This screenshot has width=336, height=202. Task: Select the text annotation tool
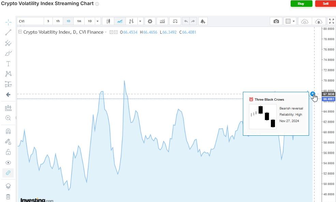pos(8,64)
